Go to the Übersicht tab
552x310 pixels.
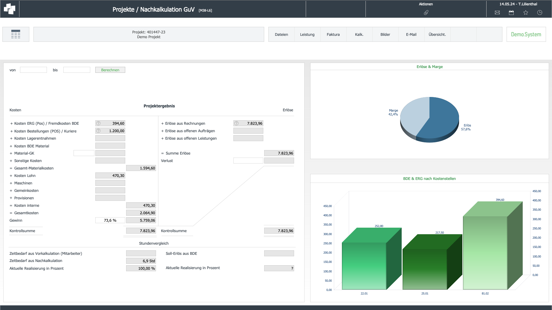[437, 35]
